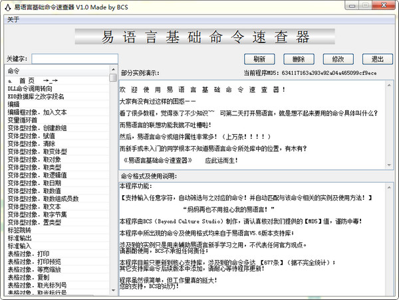Select 变体型对象.取日期 list row
The width and height of the screenshot is (399, 300).
[x=57, y=183]
